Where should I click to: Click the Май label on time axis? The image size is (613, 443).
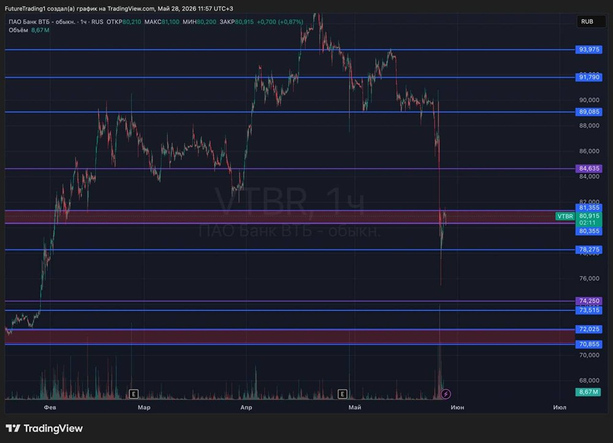click(x=355, y=407)
